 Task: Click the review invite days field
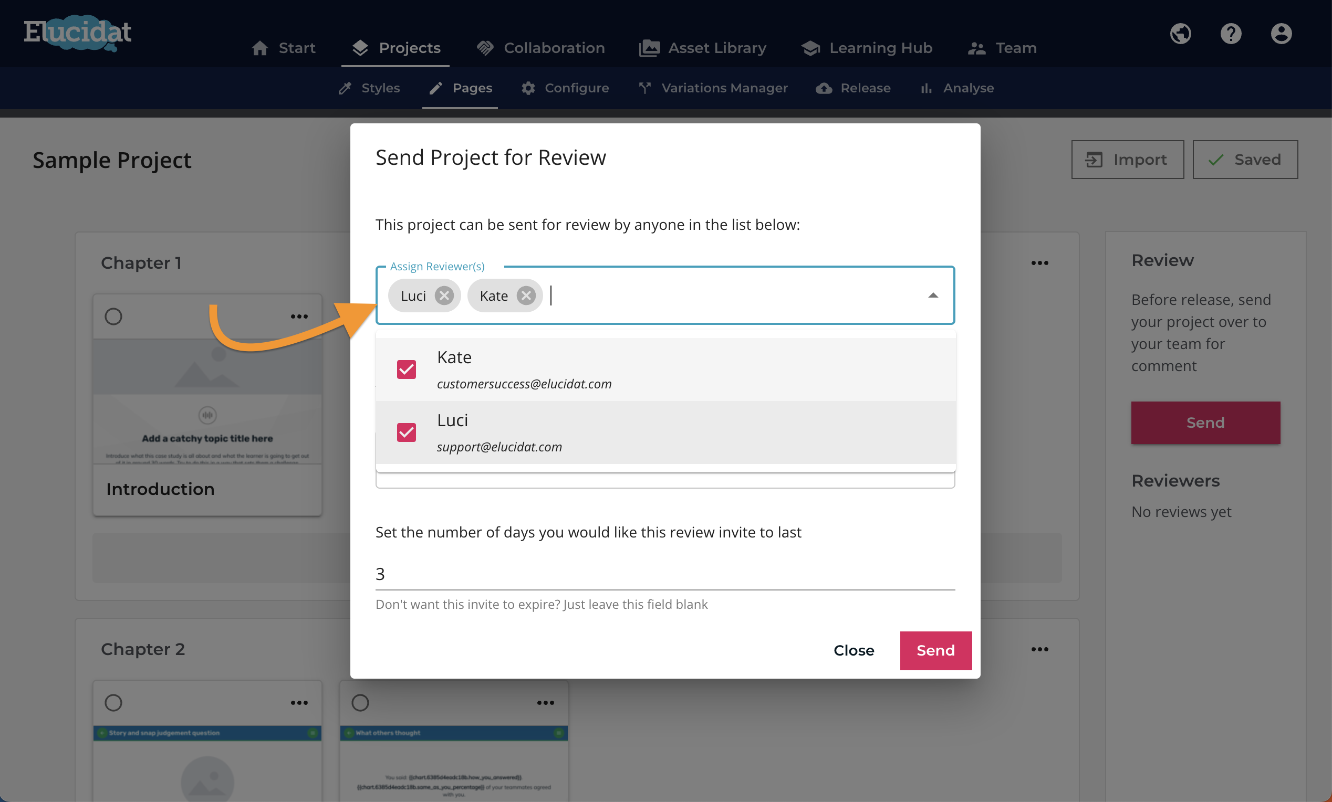[665, 574]
